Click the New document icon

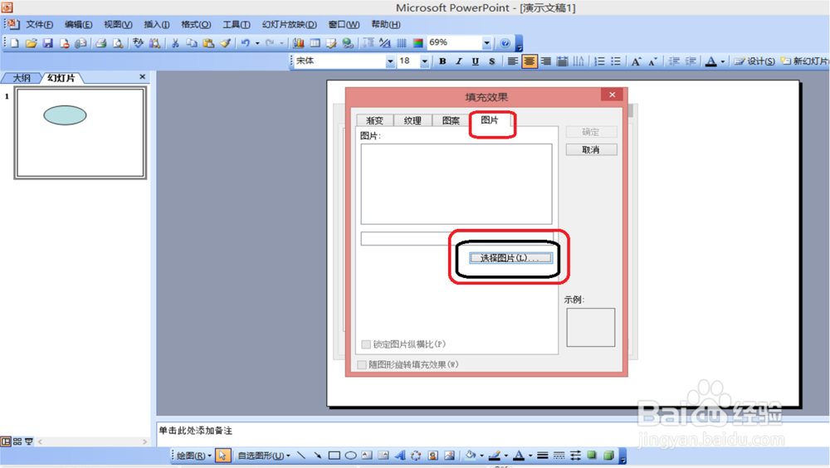(15, 43)
